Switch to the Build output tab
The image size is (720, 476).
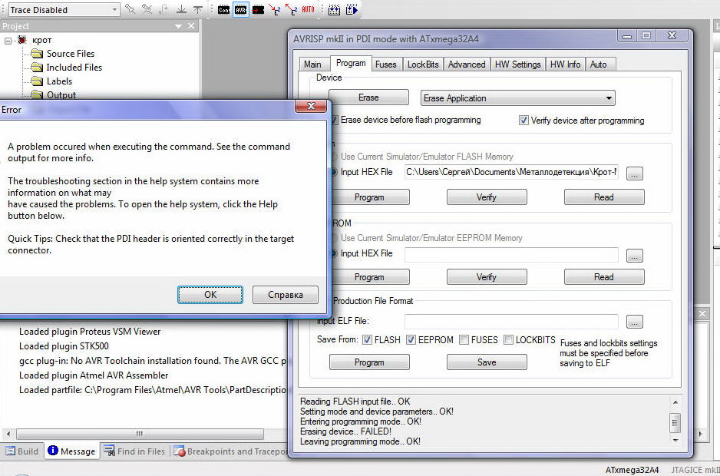point(22,451)
